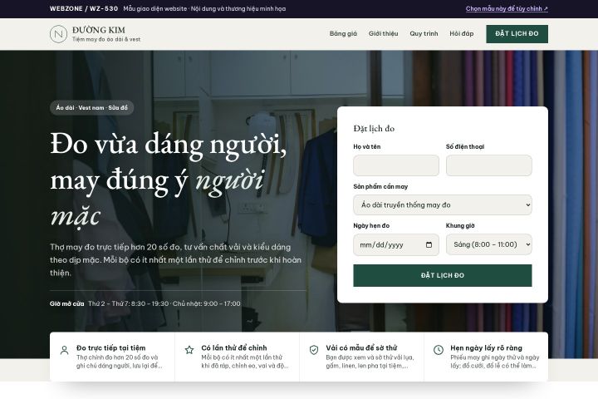Click the Đo trực tiếp tại tiệm card title

pyautogui.click(x=111, y=347)
